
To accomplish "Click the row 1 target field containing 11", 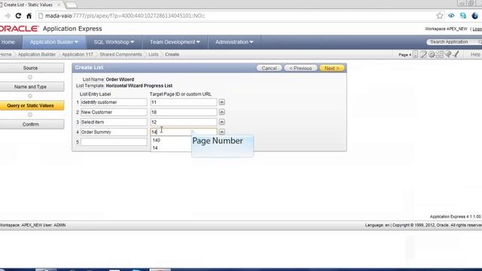I will [x=184, y=102].
